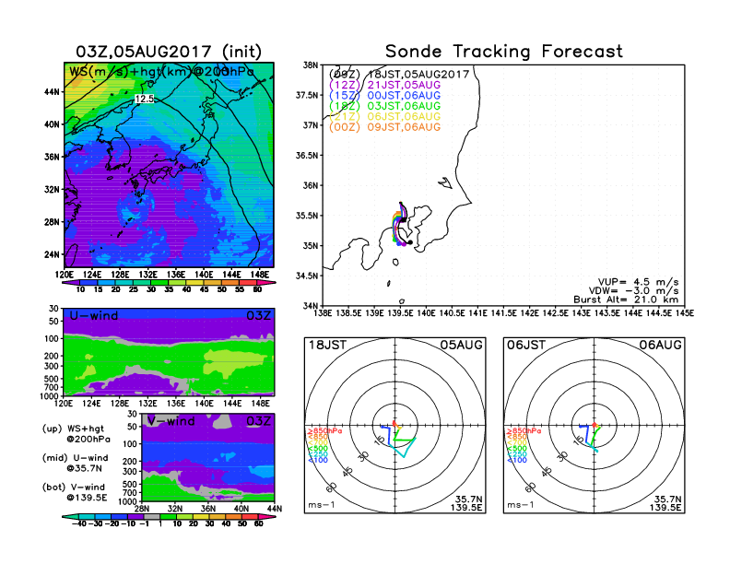Select the purple "(12Z) 21JST,05AUG" legend entry
The width and height of the screenshot is (730, 564).
point(384,85)
